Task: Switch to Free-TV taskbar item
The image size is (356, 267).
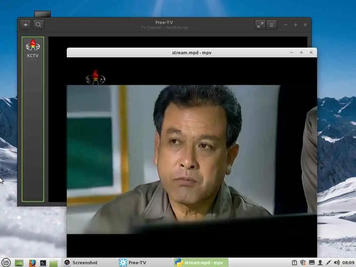Action: tap(145, 263)
